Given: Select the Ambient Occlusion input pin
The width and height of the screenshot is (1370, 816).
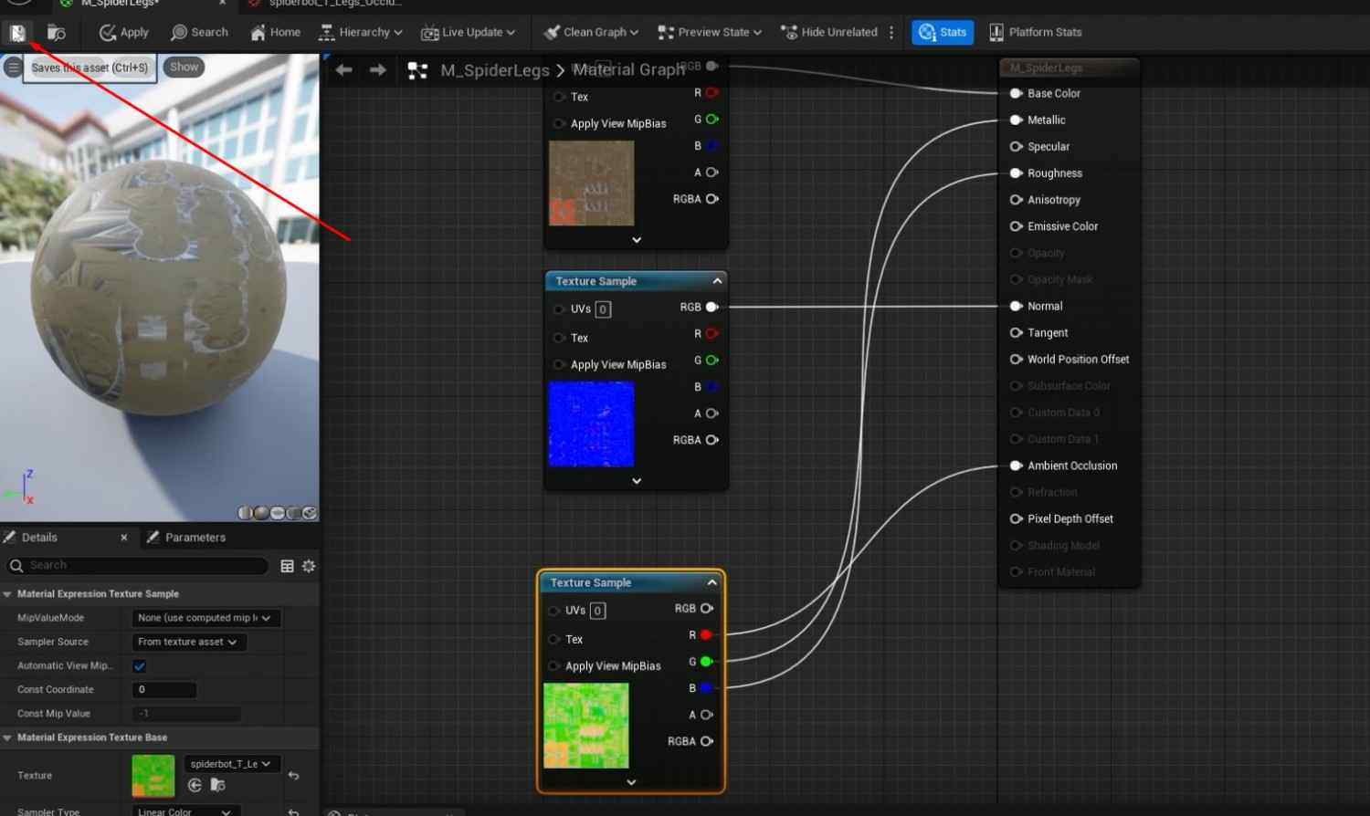Looking at the screenshot, I should click(1016, 466).
